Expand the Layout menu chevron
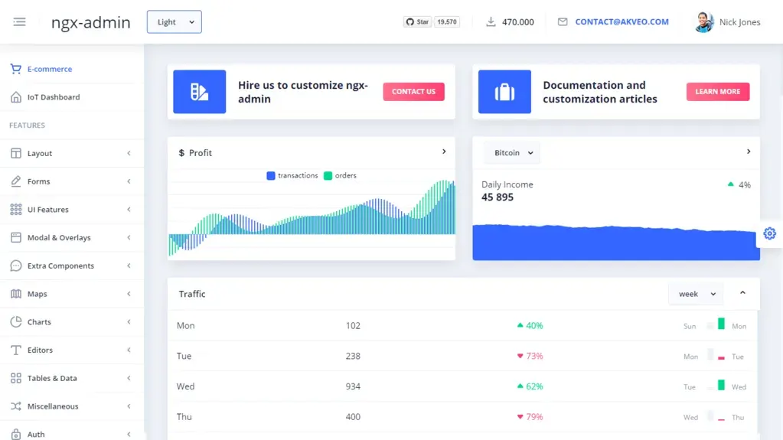 pyautogui.click(x=129, y=153)
